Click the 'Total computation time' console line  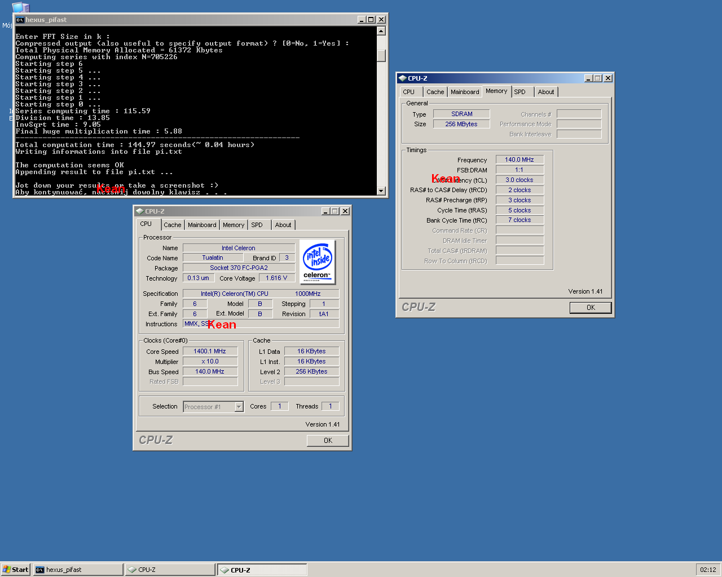point(135,145)
